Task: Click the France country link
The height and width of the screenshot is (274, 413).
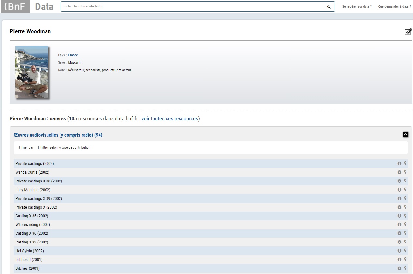Action: click(73, 55)
